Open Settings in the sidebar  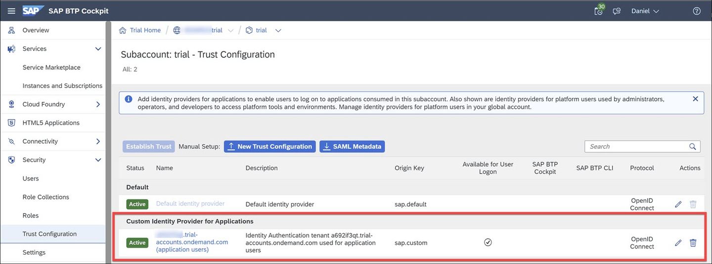click(x=34, y=253)
